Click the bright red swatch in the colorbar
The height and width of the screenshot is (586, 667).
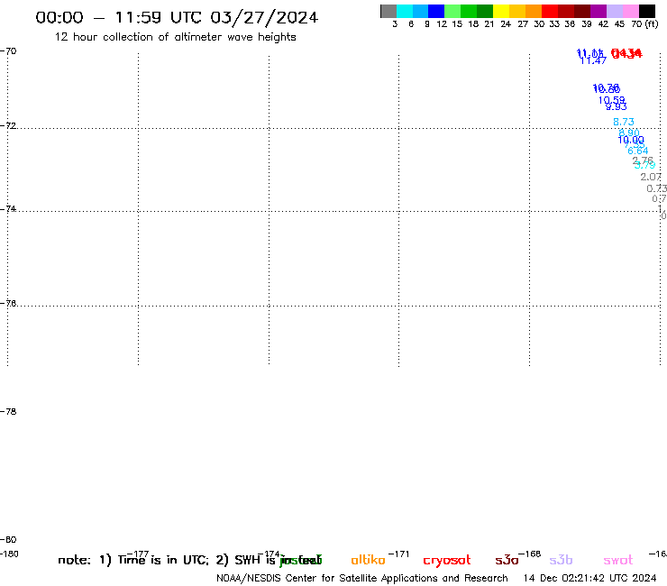pos(550,11)
